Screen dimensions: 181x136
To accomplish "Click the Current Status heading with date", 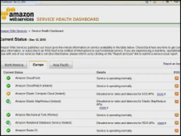I will click(23, 39).
